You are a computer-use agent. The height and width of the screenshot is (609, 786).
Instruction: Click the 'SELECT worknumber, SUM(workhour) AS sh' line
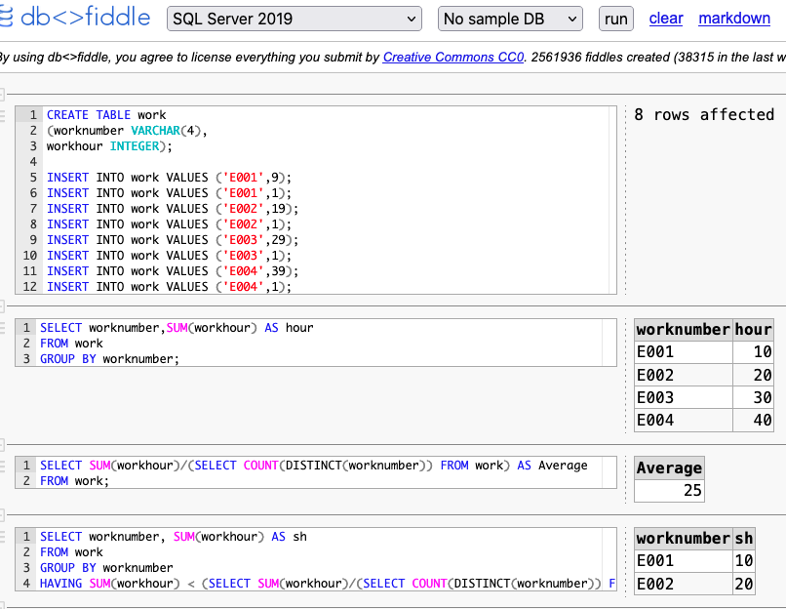pos(174,536)
